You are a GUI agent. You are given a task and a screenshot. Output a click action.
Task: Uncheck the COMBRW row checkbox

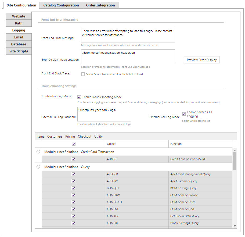74,195
